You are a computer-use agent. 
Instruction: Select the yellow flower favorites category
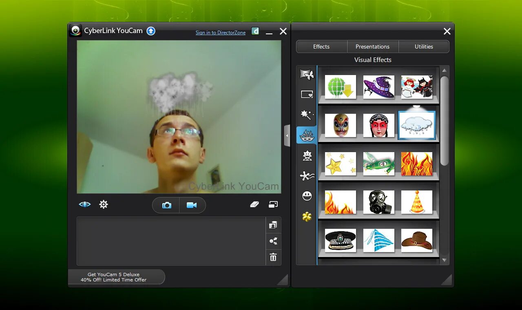(x=307, y=217)
